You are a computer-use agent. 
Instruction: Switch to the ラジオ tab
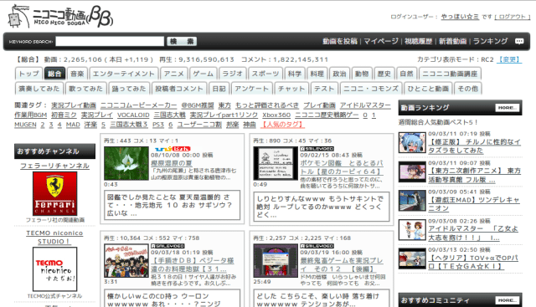pos(233,74)
